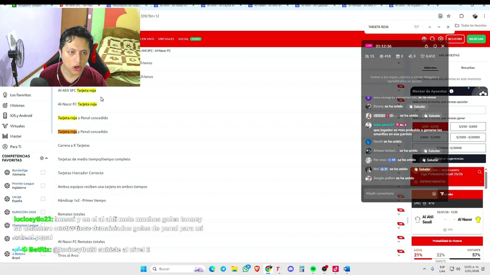This screenshot has height=275, width=490.
Task: Open Discord from the taskbar
Action: [x=291, y=269]
